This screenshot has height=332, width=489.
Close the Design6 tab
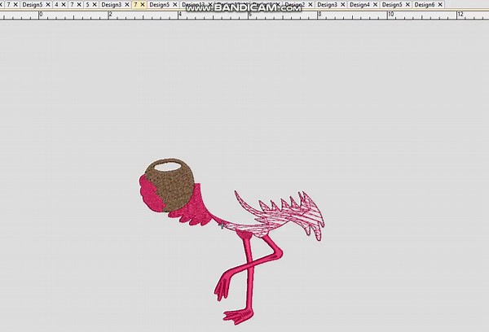(440, 5)
